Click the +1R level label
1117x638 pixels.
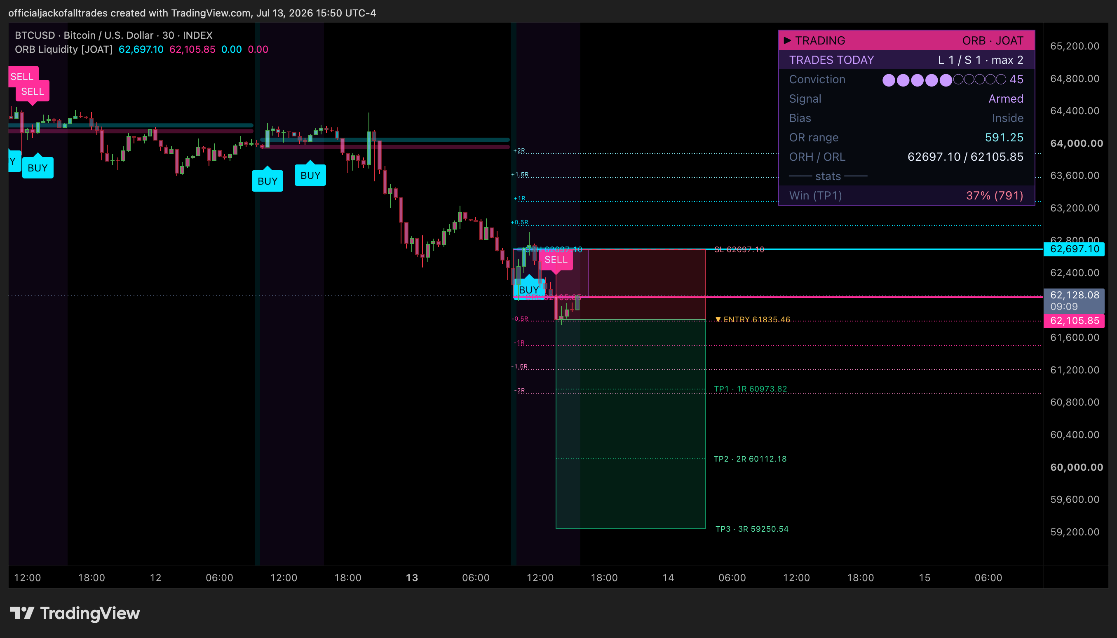coord(519,199)
